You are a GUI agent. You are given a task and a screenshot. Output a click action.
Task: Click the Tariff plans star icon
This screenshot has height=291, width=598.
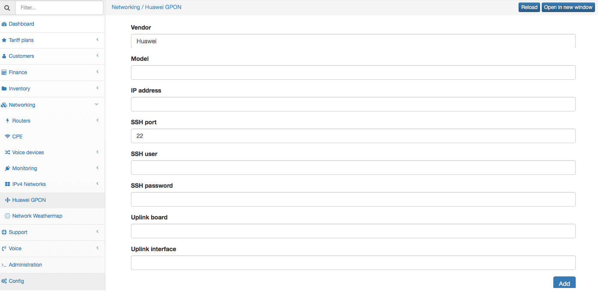pyautogui.click(x=4, y=40)
